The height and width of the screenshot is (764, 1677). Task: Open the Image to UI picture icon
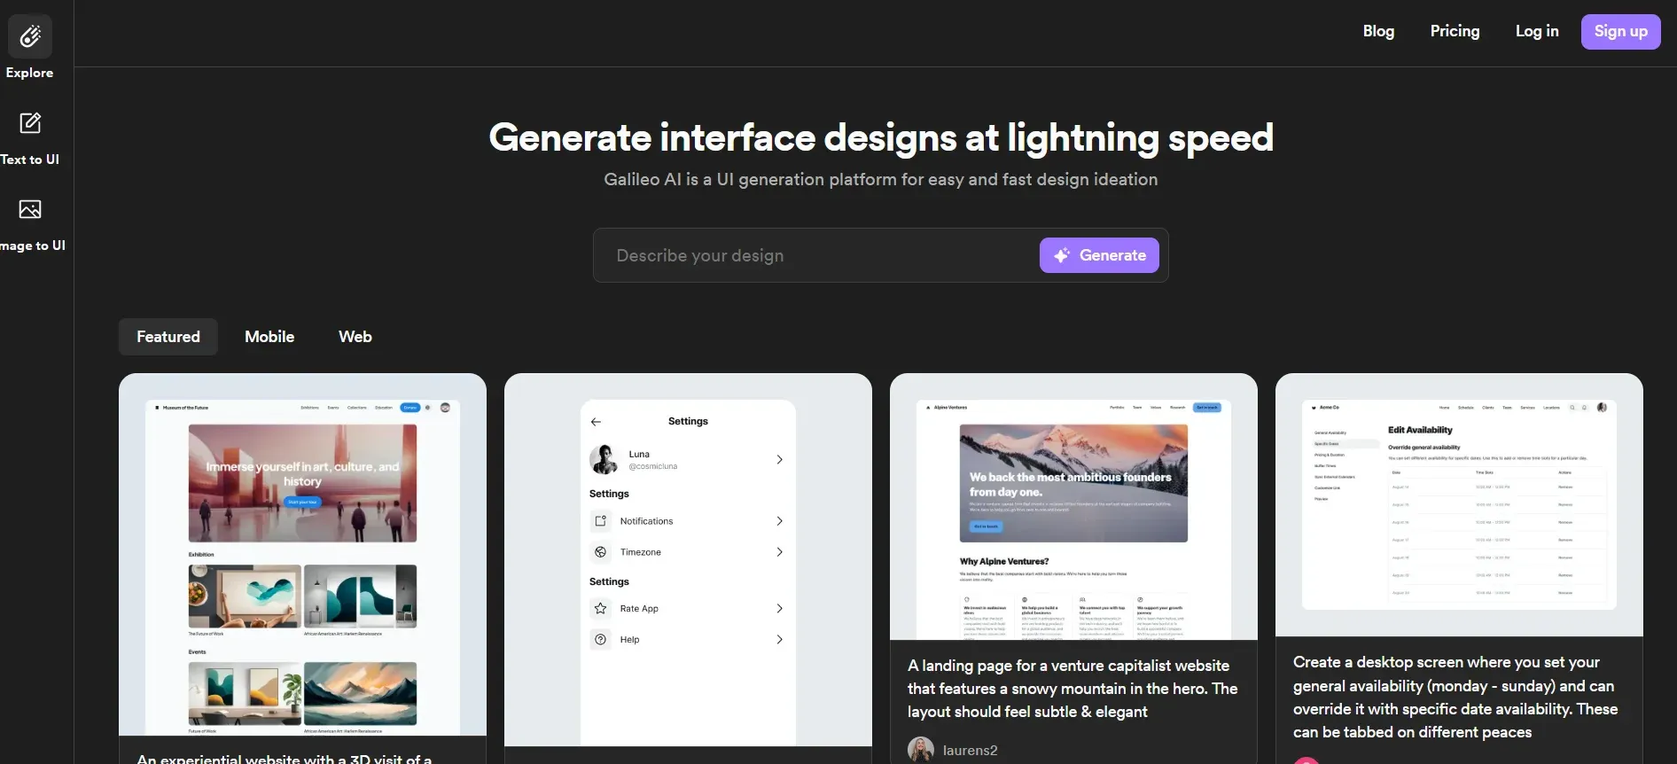click(x=30, y=209)
